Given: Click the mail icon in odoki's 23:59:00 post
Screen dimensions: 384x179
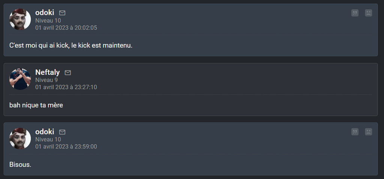Looking at the screenshot, I should point(62,132).
